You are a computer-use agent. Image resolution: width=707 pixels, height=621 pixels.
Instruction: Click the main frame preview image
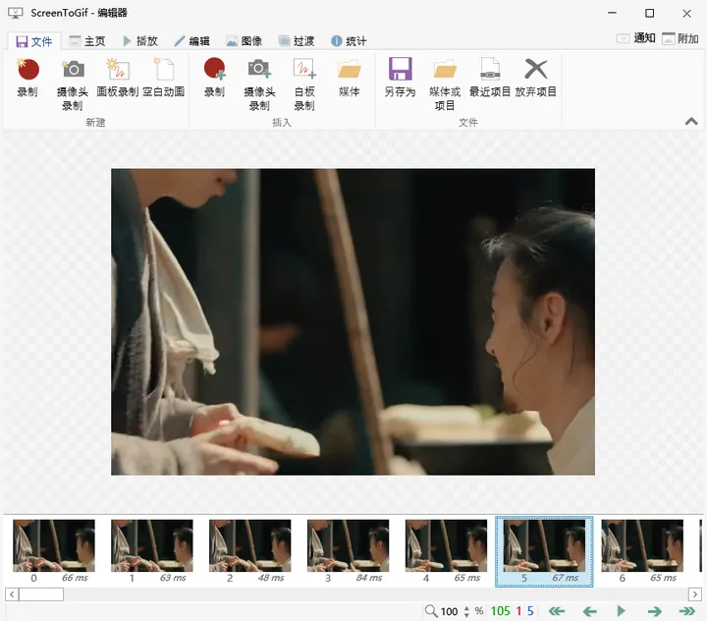tap(353, 321)
